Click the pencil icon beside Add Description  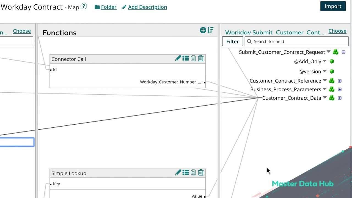coord(124,7)
